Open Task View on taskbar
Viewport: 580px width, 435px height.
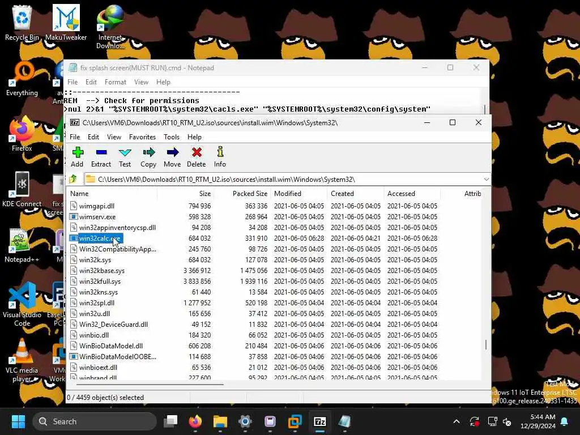(170, 421)
